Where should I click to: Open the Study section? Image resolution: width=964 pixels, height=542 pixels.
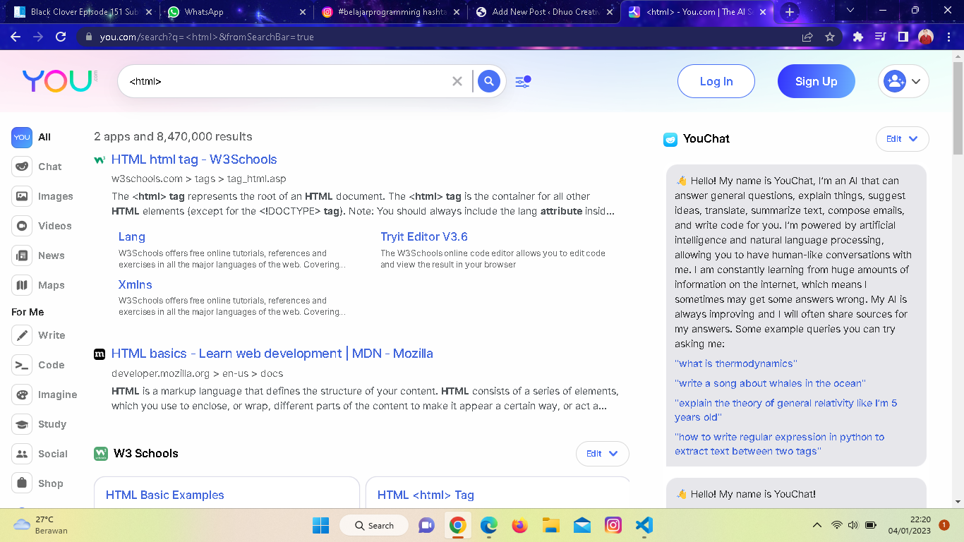point(22,424)
